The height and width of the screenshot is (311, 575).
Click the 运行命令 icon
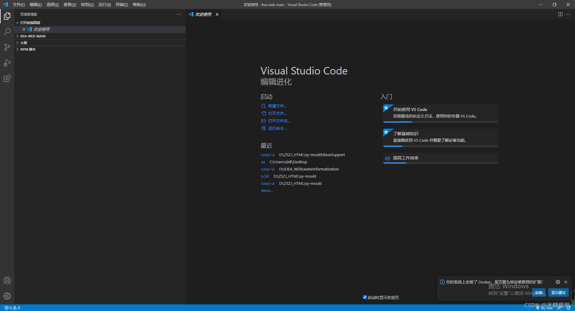(x=264, y=128)
